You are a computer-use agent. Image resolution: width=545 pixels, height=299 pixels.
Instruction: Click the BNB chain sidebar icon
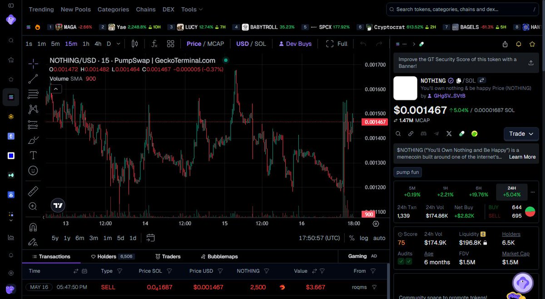pos(11,117)
